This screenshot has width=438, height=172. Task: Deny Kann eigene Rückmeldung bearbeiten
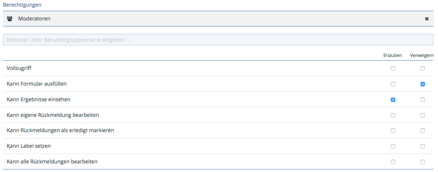pyautogui.click(x=423, y=115)
